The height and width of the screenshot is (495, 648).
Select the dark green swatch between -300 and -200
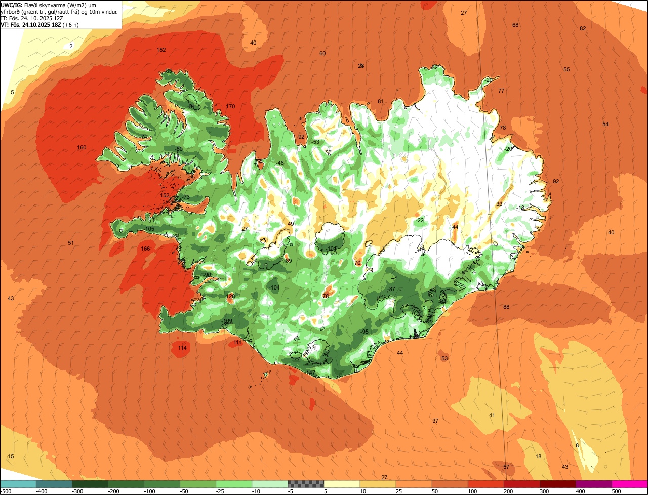point(90,484)
